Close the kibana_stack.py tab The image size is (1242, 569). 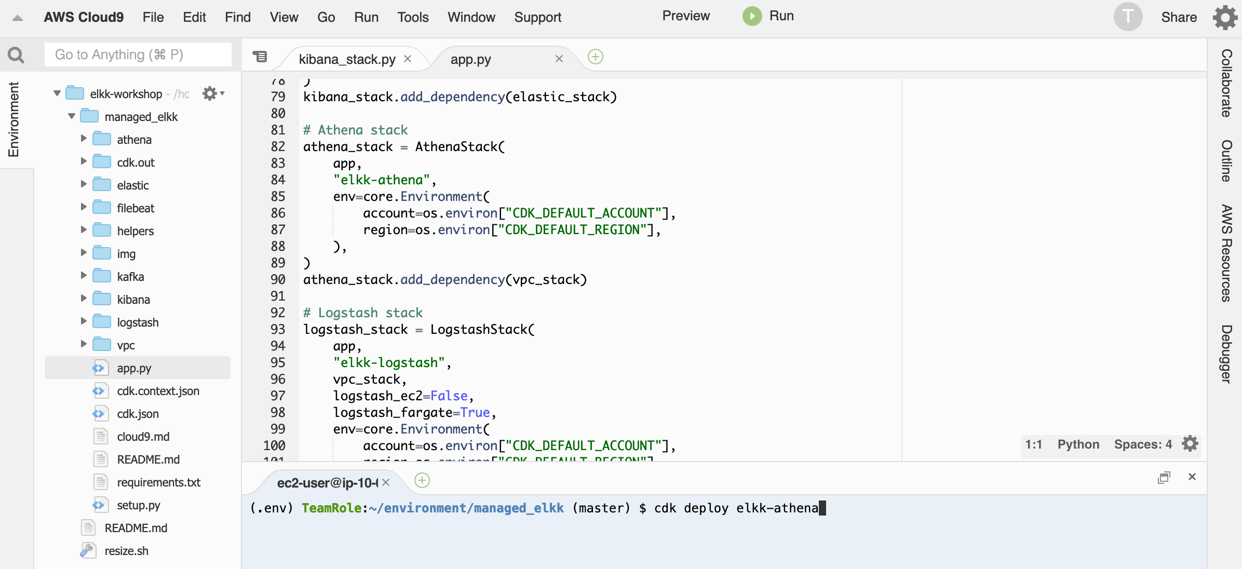(408, 59)
